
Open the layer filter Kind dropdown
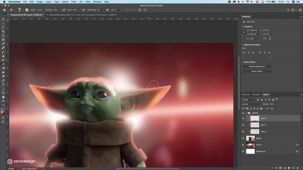click(x=249, y=100)
